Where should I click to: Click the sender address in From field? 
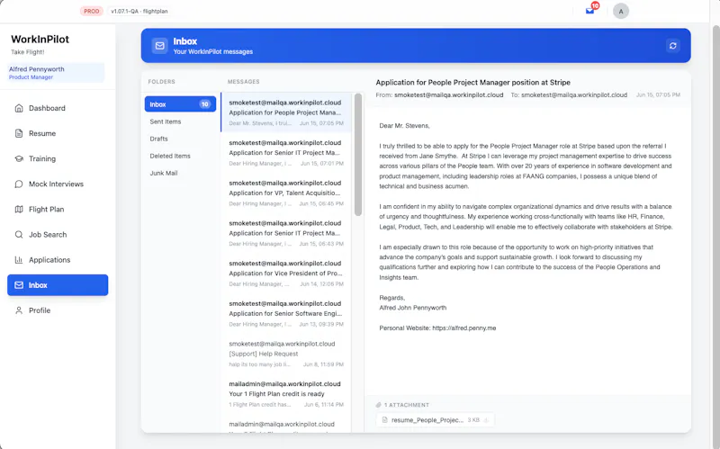pos(448,95)
